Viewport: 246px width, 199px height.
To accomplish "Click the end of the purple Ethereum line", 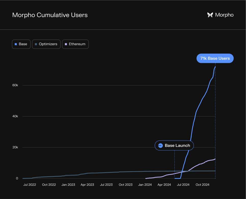I will click(215, 159).
